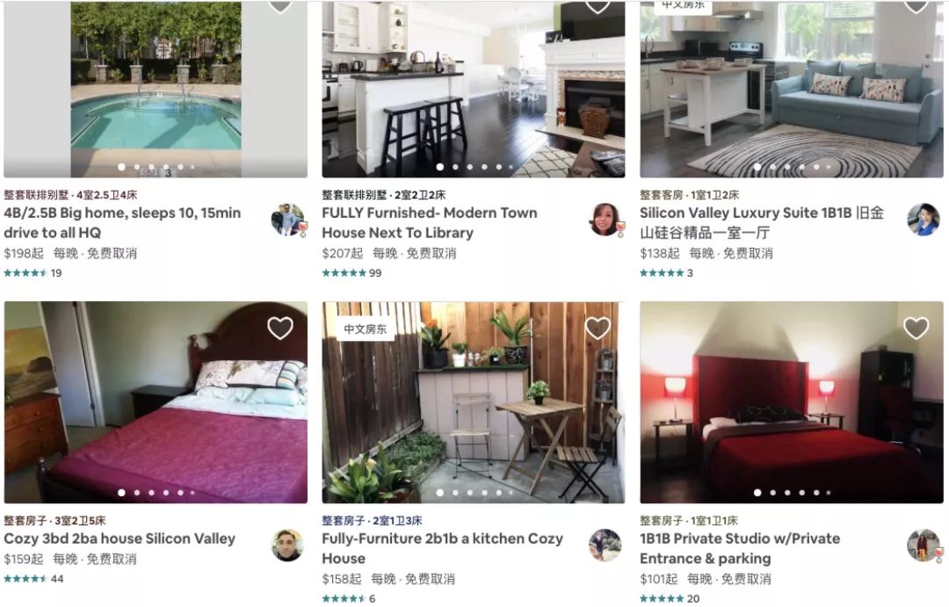Select second carousel dot on kitchen fireplace photo
Viewport: 949px width, 607px height.
(455, 167)
